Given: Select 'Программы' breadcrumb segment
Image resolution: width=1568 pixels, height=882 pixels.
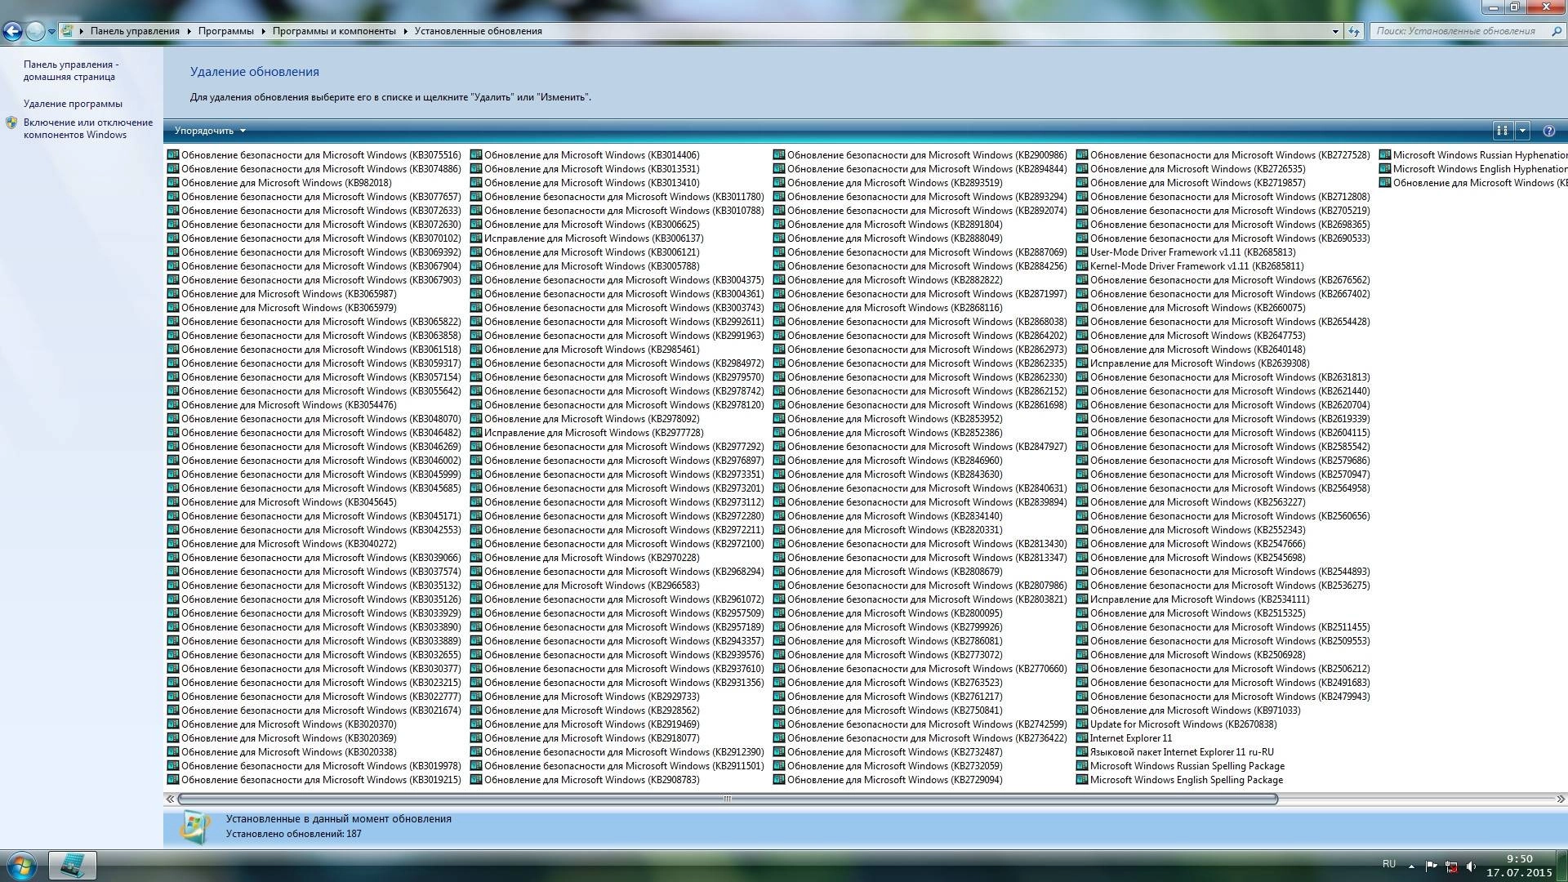Looking at the screenshot, I should click(225, 31).
